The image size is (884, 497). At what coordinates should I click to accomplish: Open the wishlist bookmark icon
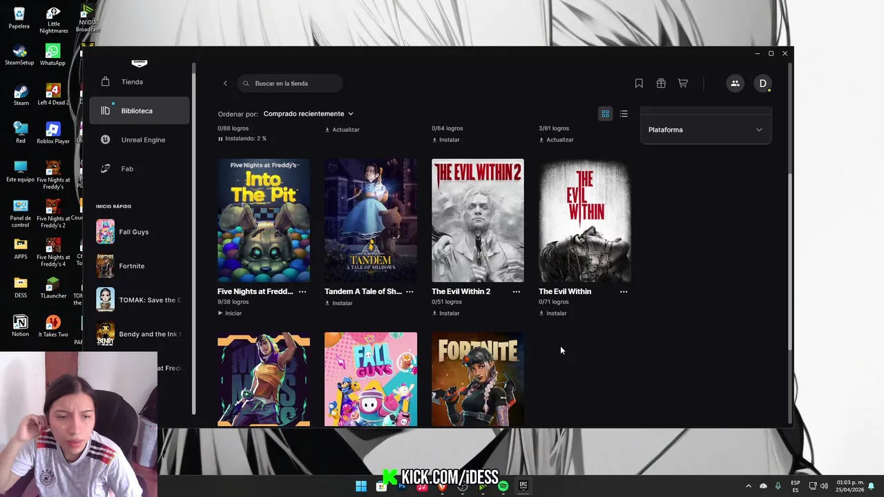pyautogui.click(x=639, y=84)
